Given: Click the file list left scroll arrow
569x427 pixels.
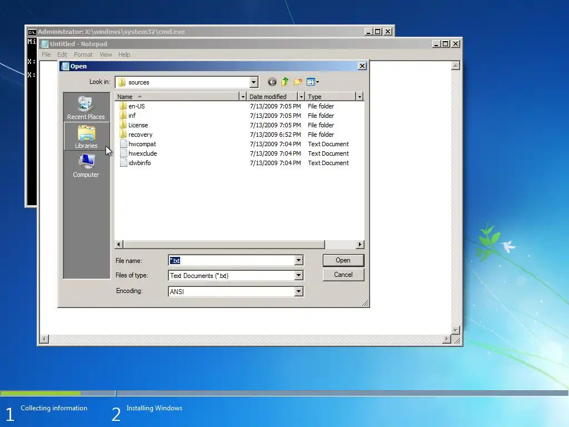Looking at the screenshot, I should coord(119,245).
